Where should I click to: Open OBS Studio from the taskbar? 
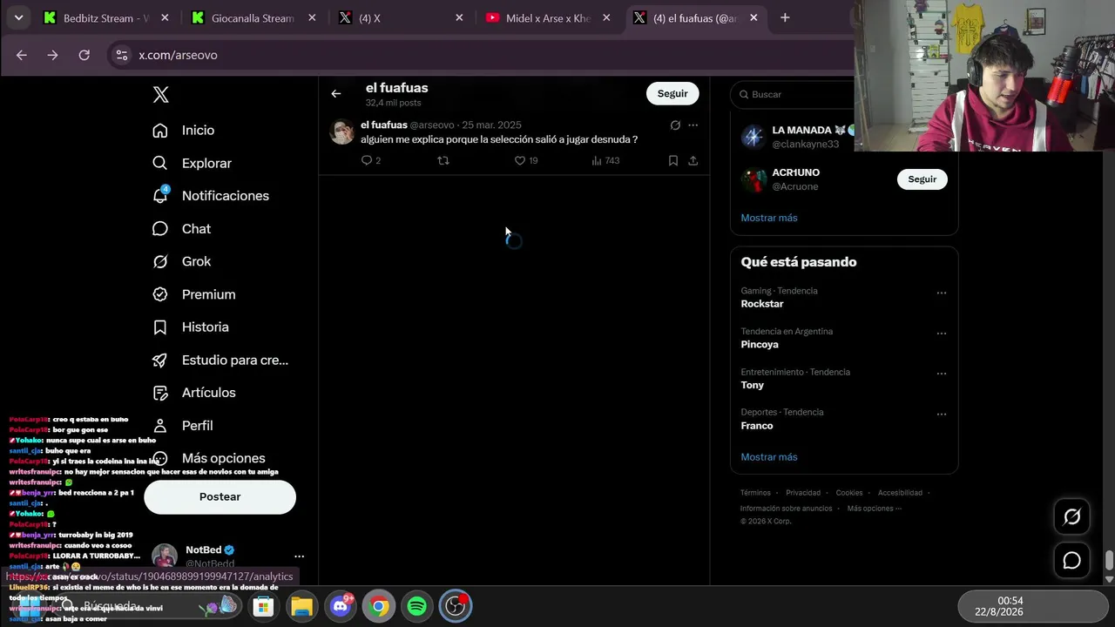[456, 606]
